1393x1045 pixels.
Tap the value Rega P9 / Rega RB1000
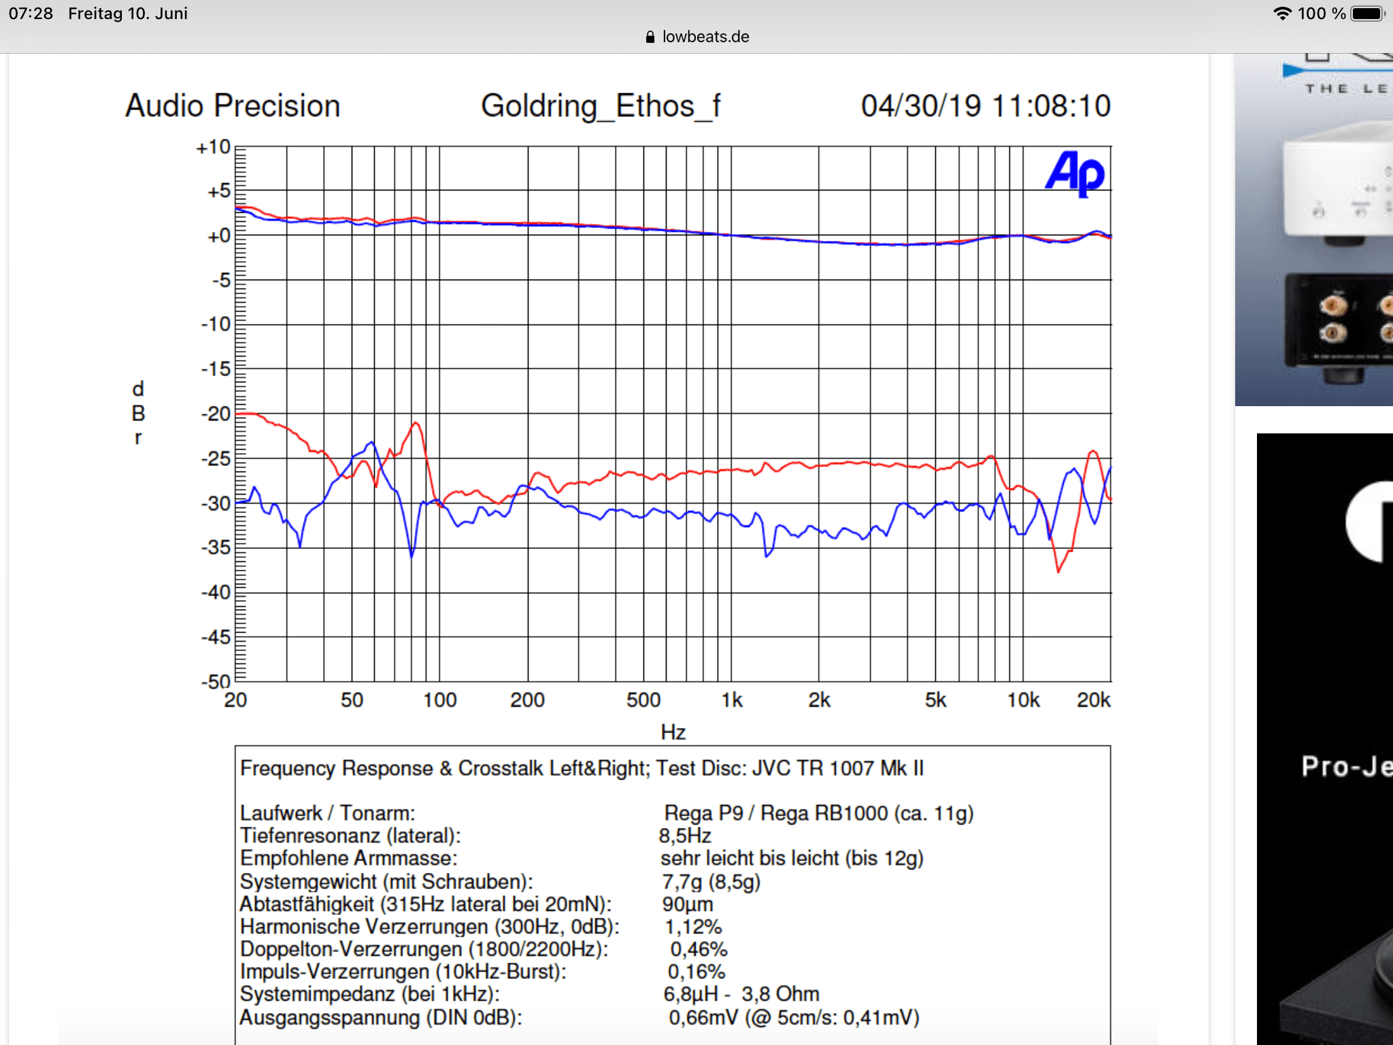pyautogui.click(x=819, y=813)
